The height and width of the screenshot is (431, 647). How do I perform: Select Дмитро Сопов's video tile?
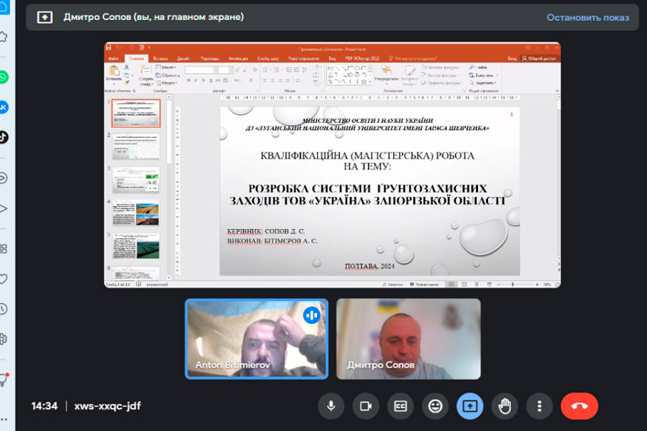tap(408, 338)
